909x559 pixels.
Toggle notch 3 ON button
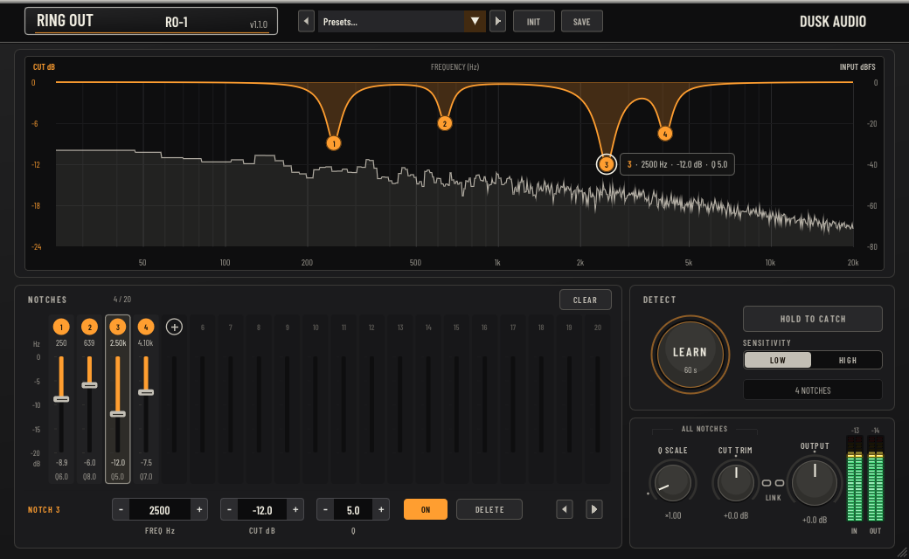[x=426, y=510]
